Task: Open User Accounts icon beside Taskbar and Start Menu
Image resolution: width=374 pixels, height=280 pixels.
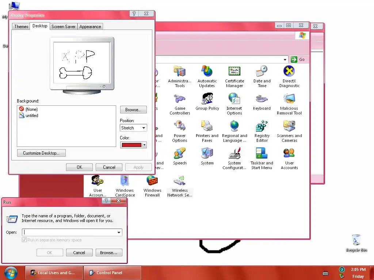Action: tap(289, 159)
